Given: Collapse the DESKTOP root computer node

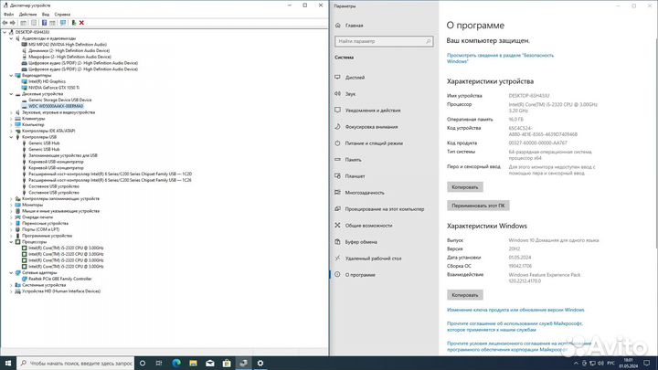Looking at the screenshot, I should (5, 32).
